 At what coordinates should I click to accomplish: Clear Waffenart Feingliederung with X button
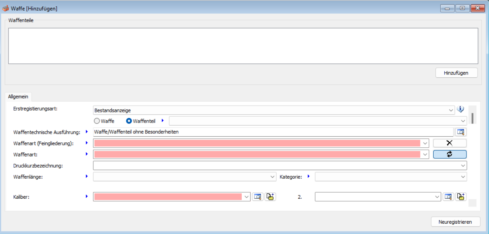point(449,143)
